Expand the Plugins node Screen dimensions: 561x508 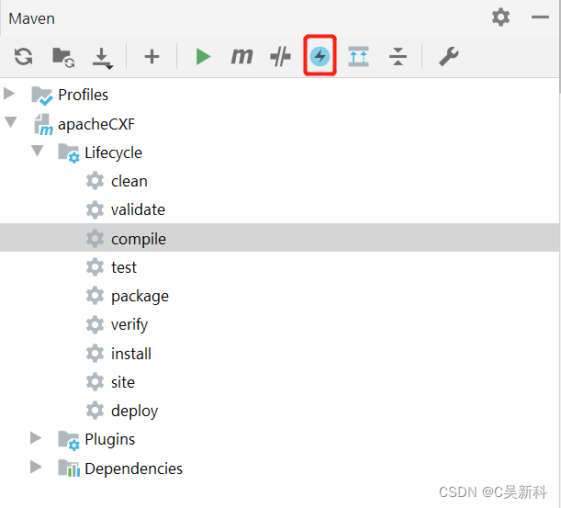click(x=36, y=438)
